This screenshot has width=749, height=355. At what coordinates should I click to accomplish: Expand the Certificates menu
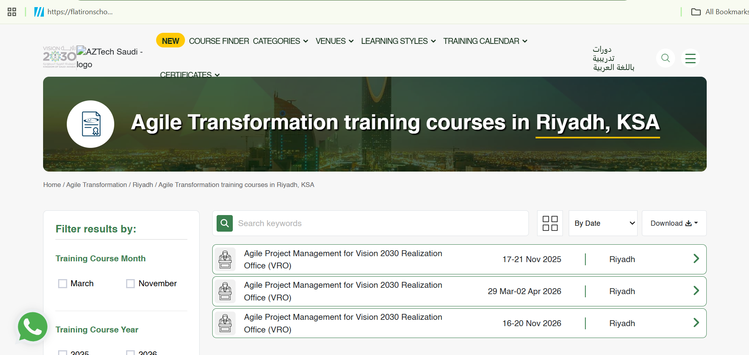[190, 75]
